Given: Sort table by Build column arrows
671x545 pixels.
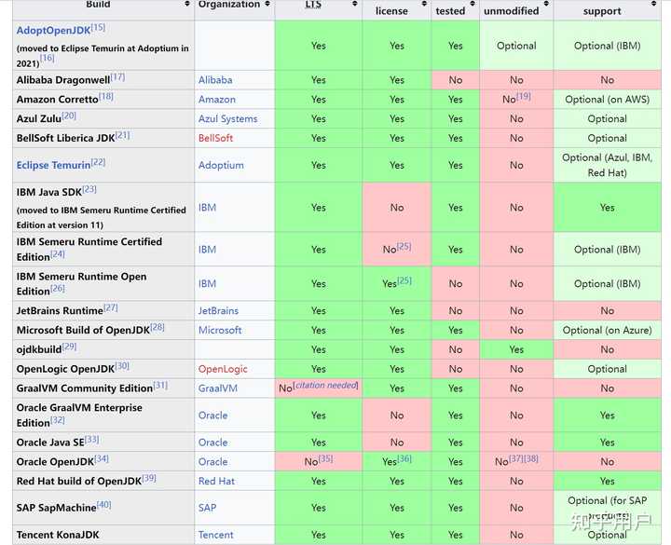Looking at the screenshot, I should pyautogui.click(x=187, y=4).
